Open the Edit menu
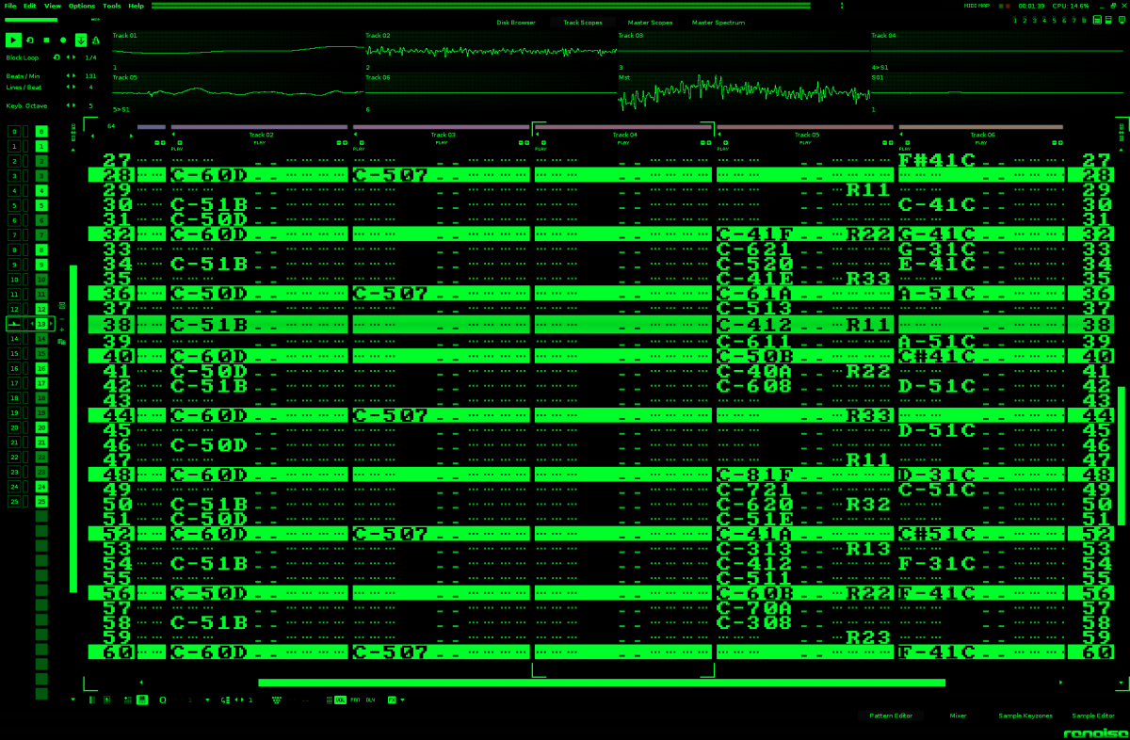 pos(30,6)
